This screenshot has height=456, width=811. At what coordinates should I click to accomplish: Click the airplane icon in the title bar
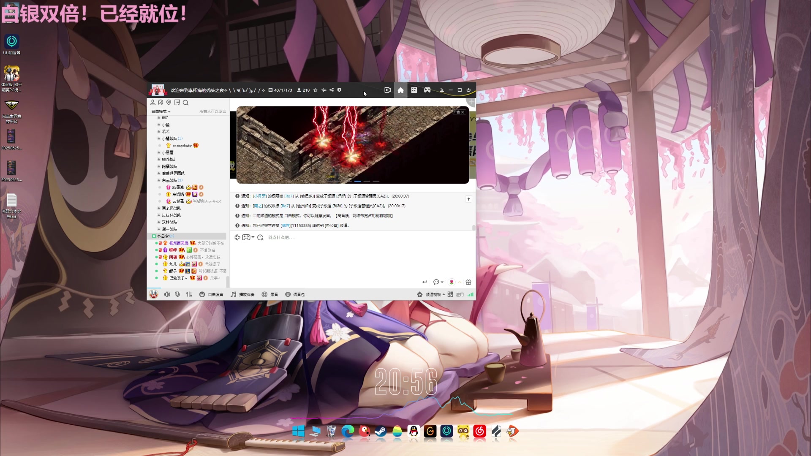tap(324, 90)
